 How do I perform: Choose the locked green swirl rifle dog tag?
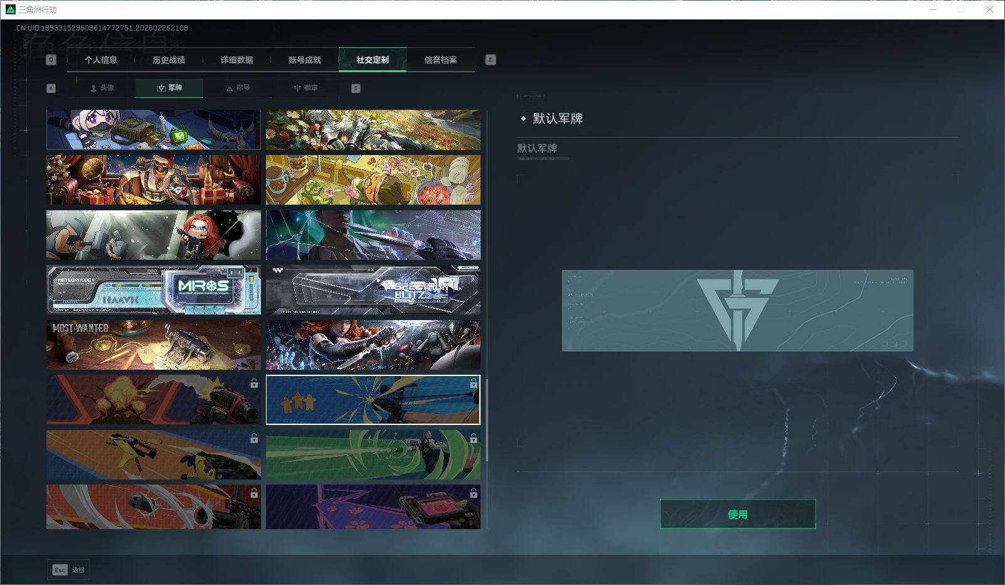(373, 455)
